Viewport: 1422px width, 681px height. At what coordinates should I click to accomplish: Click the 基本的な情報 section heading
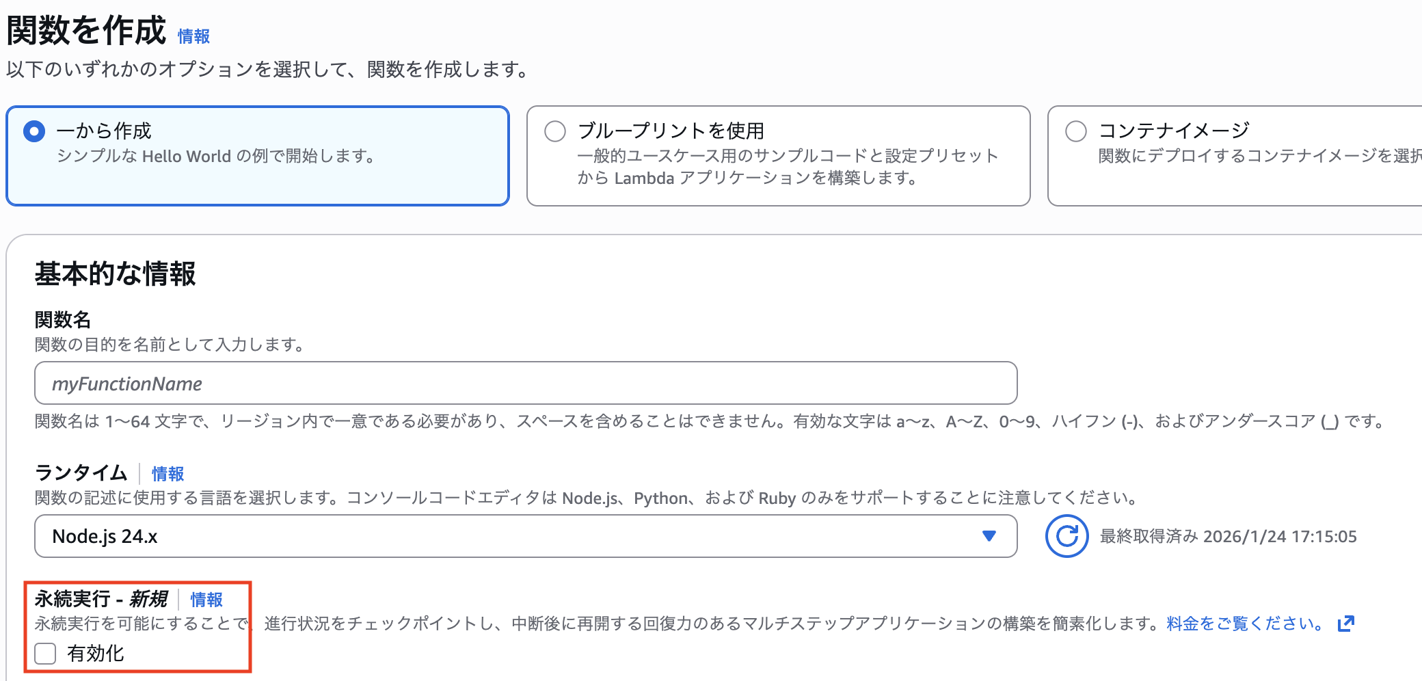click(115, 273)
